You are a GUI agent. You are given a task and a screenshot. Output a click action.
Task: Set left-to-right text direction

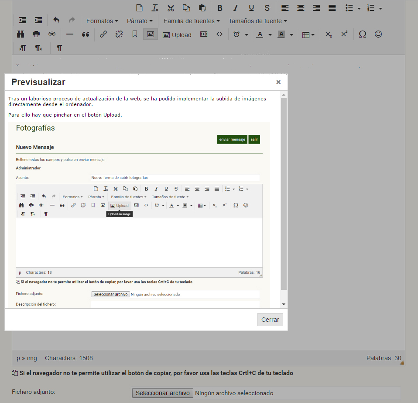[23, 48]
